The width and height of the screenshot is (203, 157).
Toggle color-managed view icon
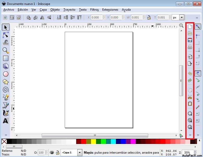(x=181, y=135)
